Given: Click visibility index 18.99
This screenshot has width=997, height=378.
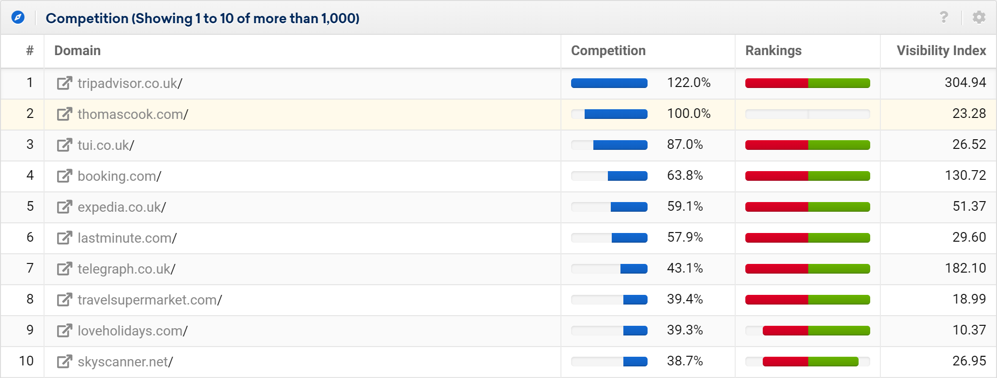Looking at the screenshot, I should point(969,299).
